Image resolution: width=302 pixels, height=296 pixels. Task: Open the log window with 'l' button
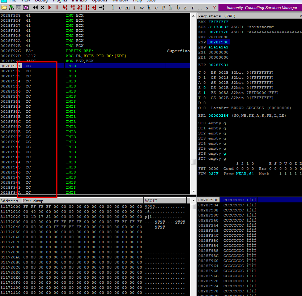click(113, 7)
